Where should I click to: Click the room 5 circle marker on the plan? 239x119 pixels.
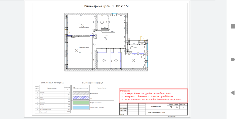click(102, 22)
